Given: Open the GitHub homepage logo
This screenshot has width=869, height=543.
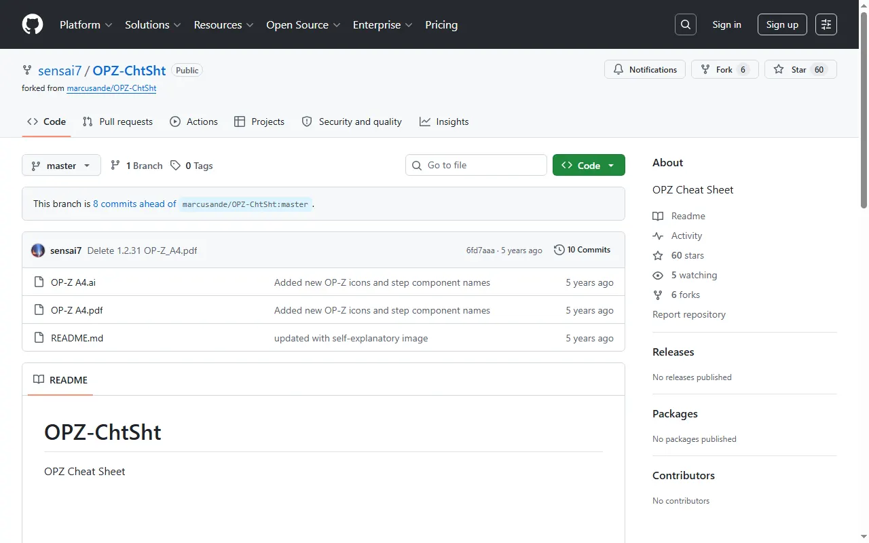Looking at the screenshot, I should coord(33,24).
